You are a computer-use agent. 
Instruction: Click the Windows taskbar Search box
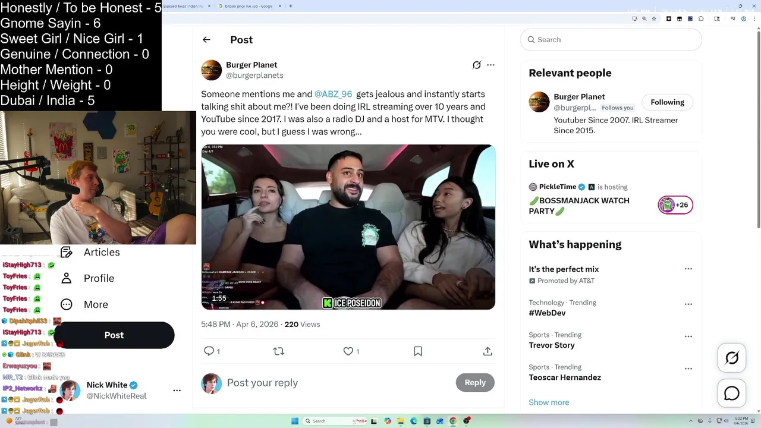click(x=335, y=421)
